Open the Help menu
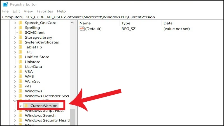Image resolution: width=224 pixels, height=126 pixels. [61, 11]
